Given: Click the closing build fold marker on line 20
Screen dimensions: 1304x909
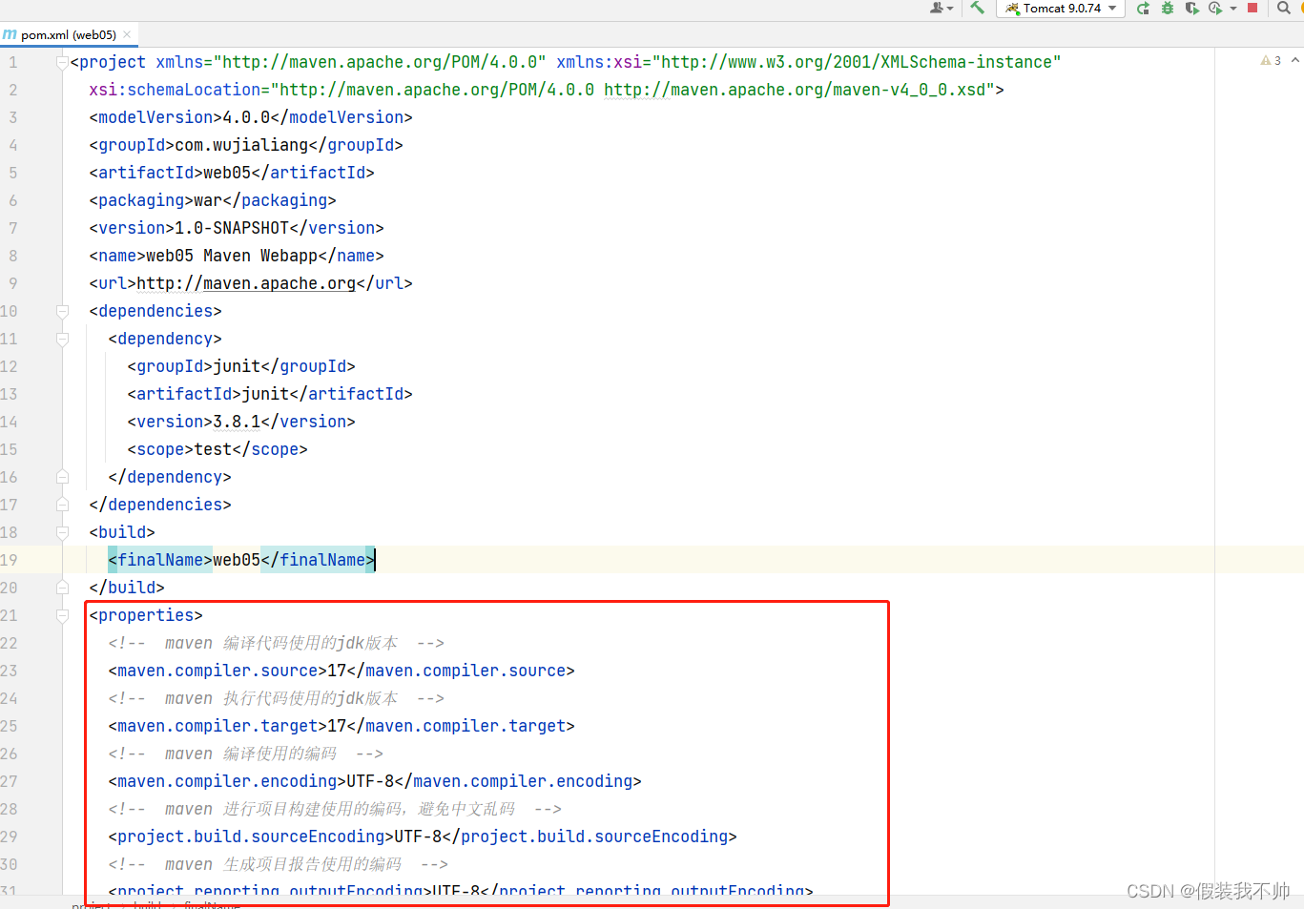Looking at the screenshot, I should (62, 588).
